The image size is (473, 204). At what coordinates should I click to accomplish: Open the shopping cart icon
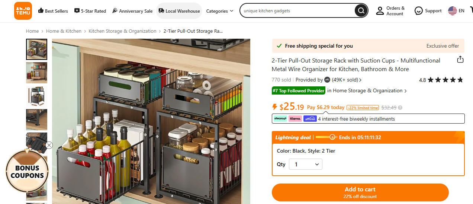pos(471,10)
